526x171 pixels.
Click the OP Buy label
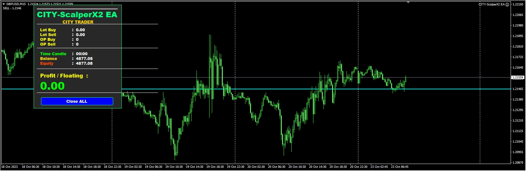pyautogui.click(x=47, y=40)
